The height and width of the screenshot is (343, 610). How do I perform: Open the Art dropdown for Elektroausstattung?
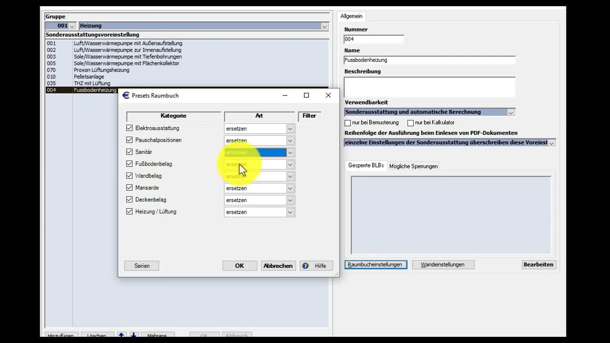290,129
